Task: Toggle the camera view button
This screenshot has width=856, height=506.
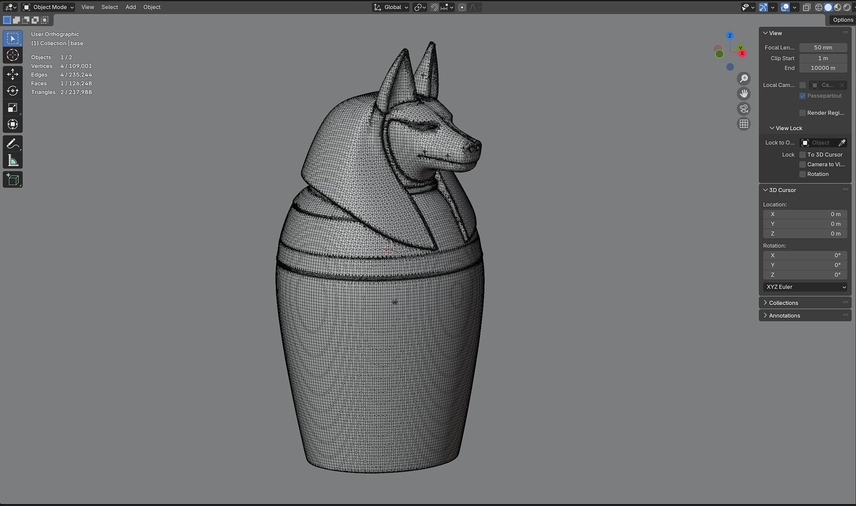Action: 744,109
